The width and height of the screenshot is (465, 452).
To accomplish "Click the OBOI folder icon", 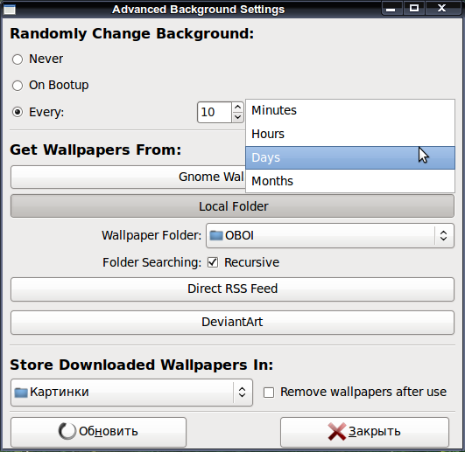I will point(216,236).
